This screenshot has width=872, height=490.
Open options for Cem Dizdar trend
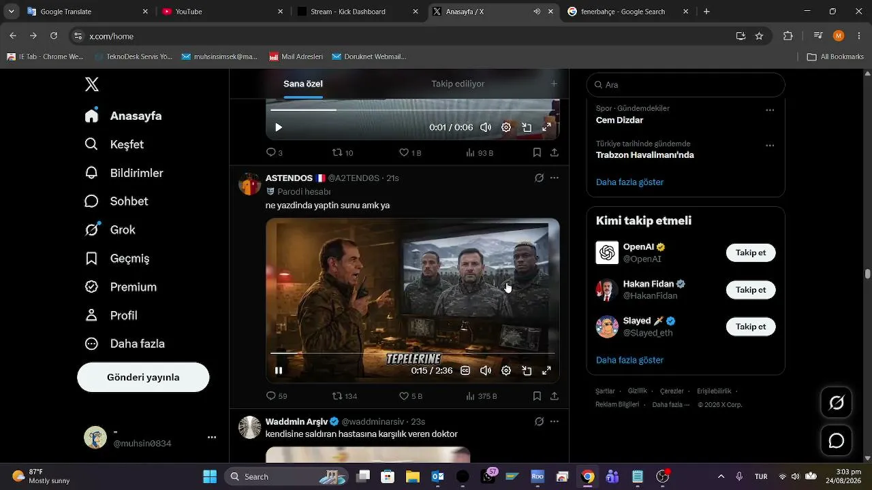click(770, 110)
